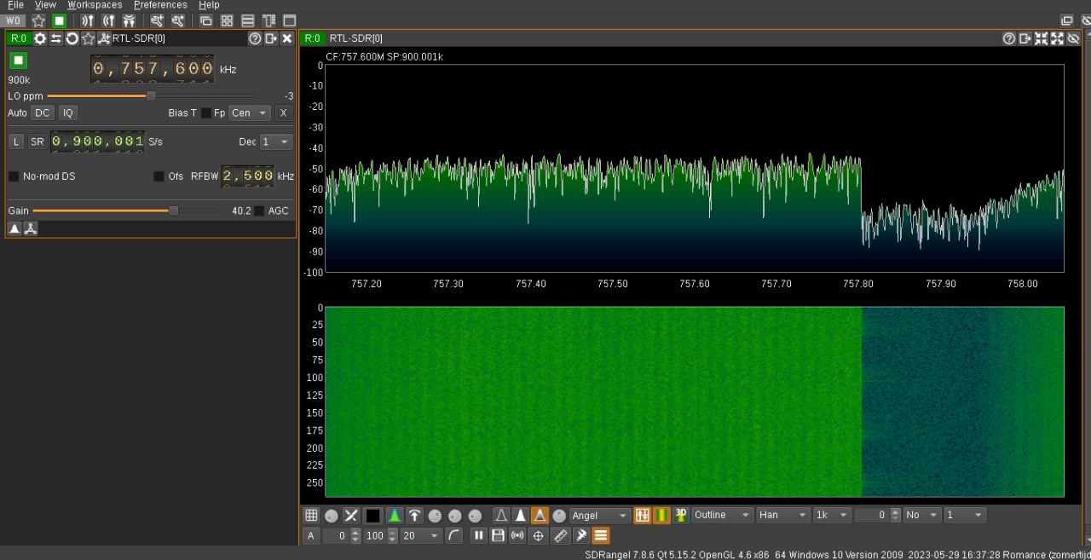Image resolution: width=1091 pixels, height=560 pixels.
Task: Switch spectrum to 3D spectrogram view
Action: pyautogui.click(x=680, y=515)
